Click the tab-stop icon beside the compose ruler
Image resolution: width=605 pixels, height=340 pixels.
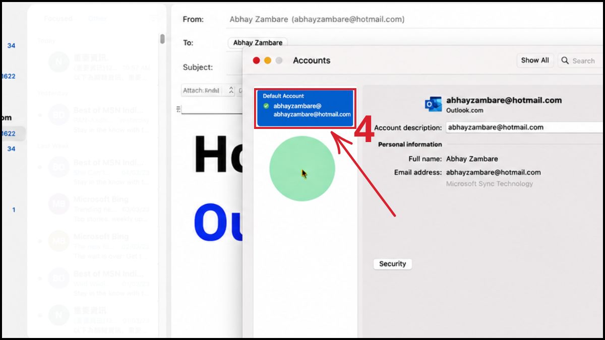(178, 109)
